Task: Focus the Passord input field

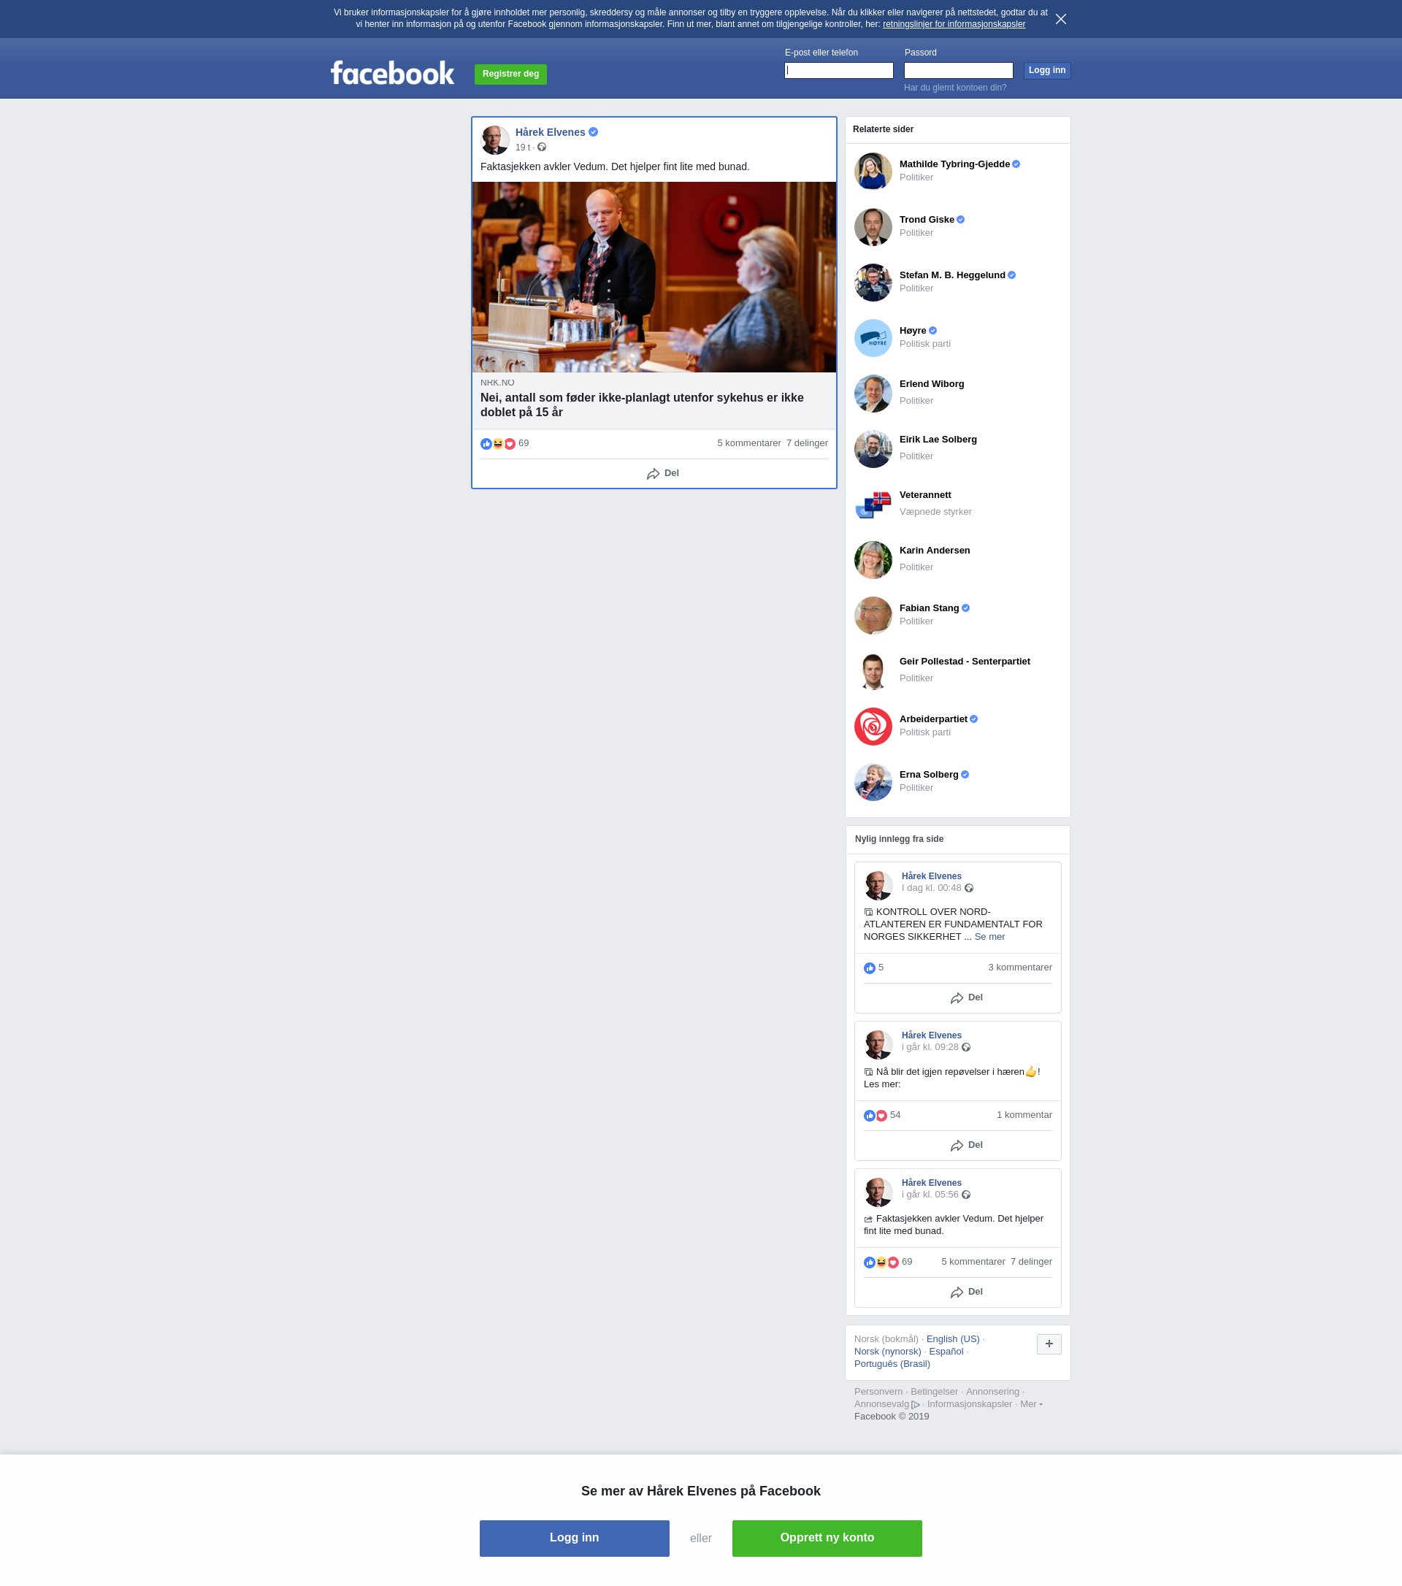Action: click(x=958, y=71)
